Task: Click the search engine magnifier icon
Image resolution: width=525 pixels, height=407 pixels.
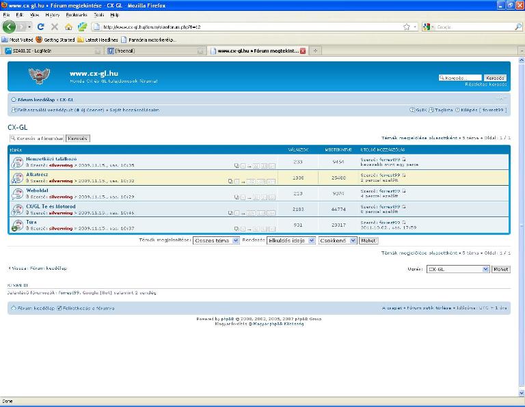Action: [x=517, y=27]
